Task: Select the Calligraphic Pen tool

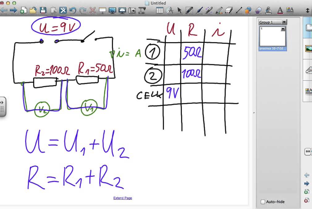Action: (199, 10)
